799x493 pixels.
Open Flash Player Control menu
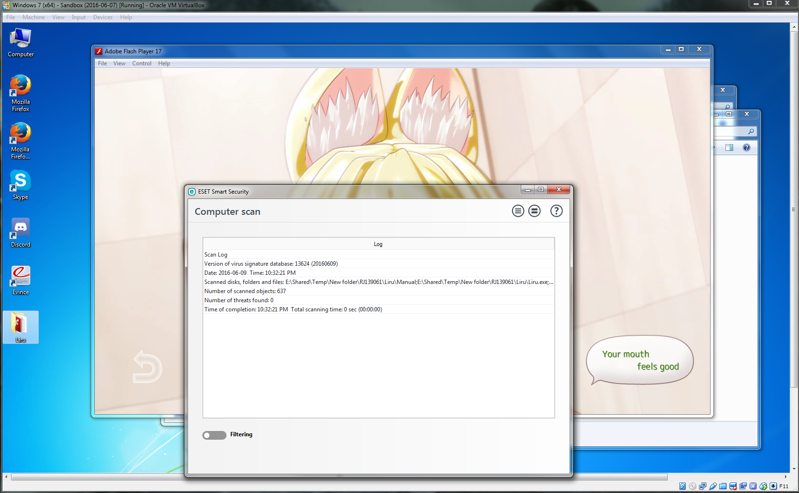tap(142, 63)
